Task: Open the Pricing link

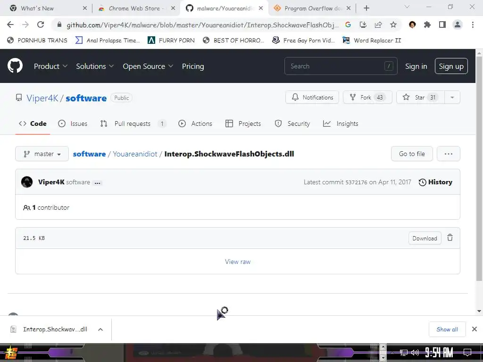Action: click(193, 66)
